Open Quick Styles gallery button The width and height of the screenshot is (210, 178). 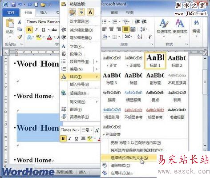point(164,28)
